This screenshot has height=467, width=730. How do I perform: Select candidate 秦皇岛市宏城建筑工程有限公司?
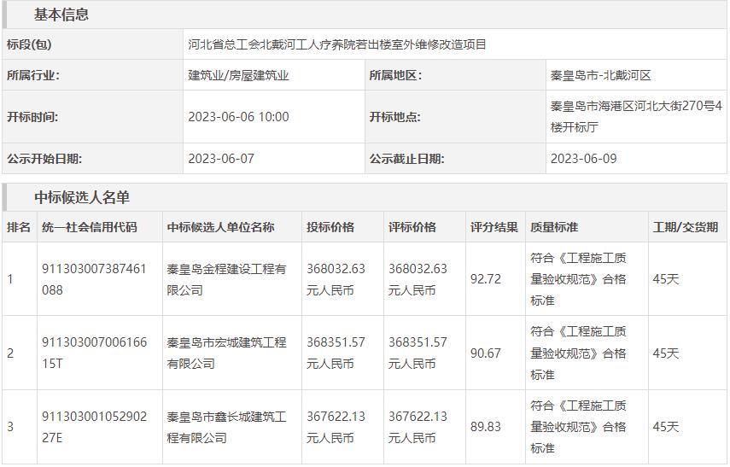(x=226, y=353)
